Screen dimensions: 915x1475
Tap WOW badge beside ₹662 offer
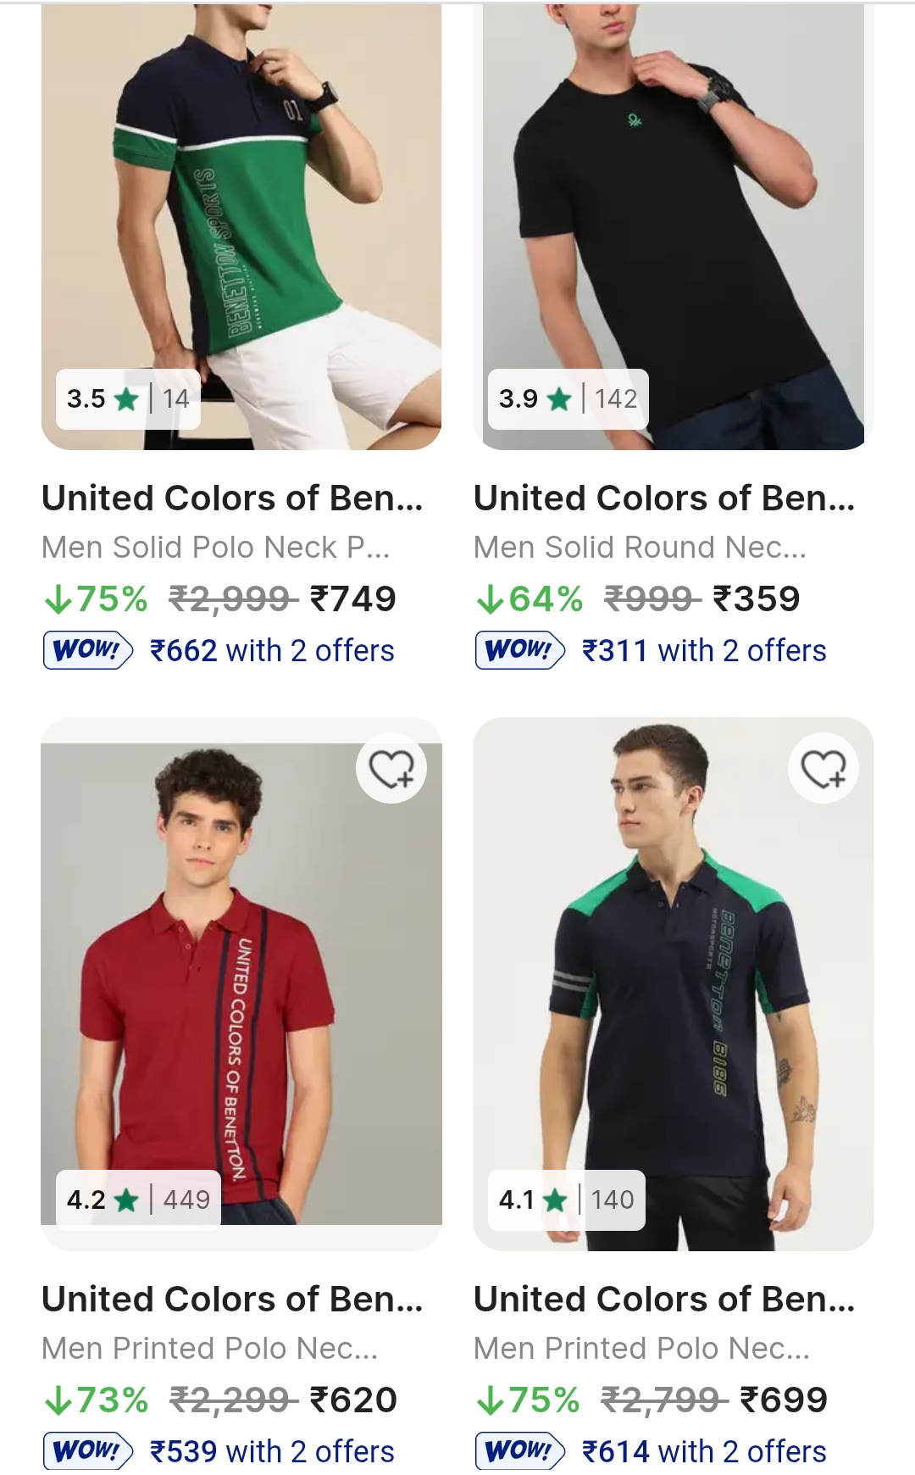pos(88,650)
